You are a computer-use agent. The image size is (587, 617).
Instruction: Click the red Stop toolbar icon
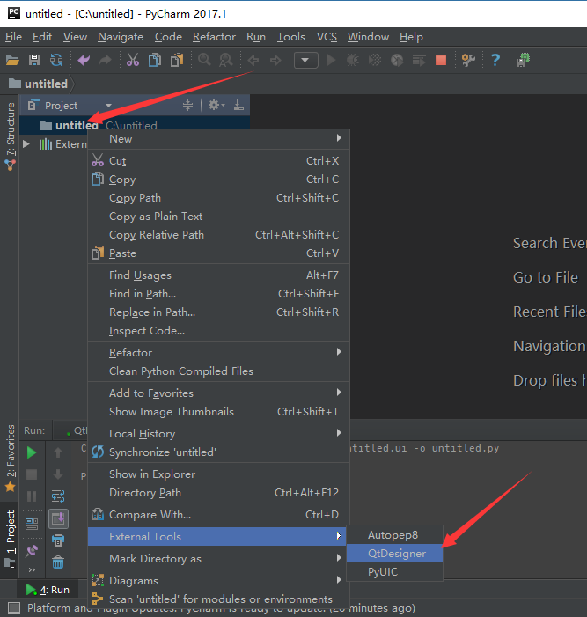pos(441,60)
